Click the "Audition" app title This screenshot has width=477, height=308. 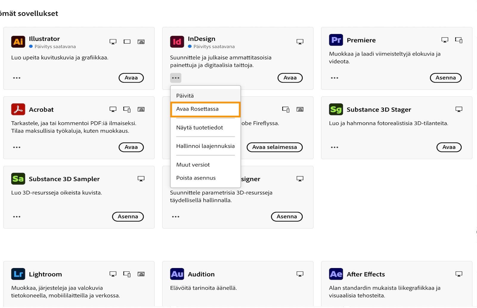pos(201,274)
